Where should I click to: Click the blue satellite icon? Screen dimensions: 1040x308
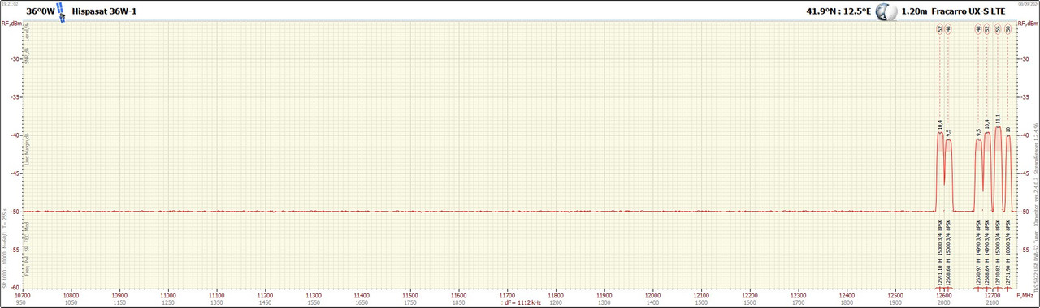coord(61,12)
